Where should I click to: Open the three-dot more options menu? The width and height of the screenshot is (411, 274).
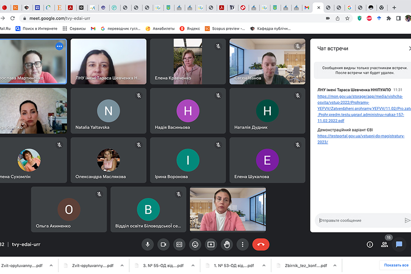pyautogui.click(x=242, y=244)
